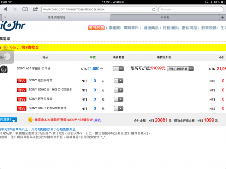Tap the 贈品 badge for SONY 造型手電筒

coord(22,81)
